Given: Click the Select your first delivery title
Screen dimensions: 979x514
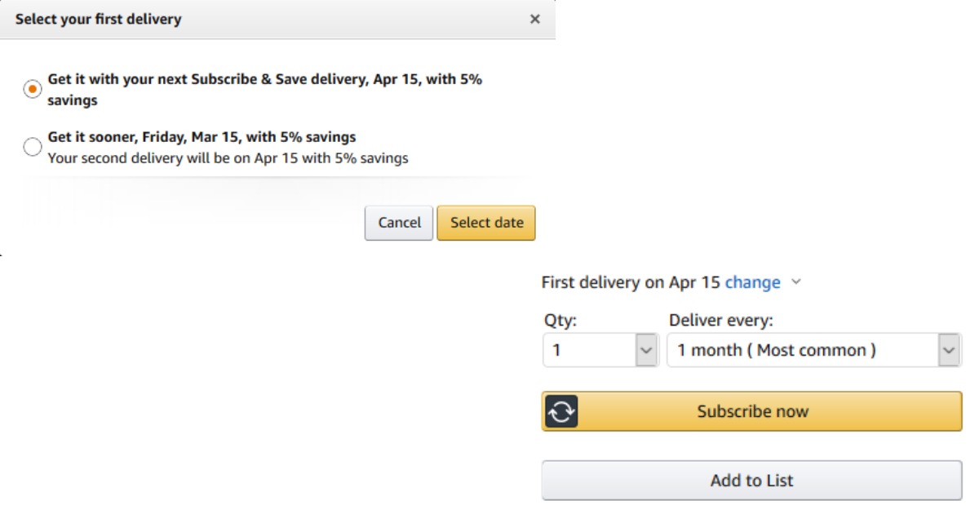Looking at the screenshot, I should pos(98,19).
